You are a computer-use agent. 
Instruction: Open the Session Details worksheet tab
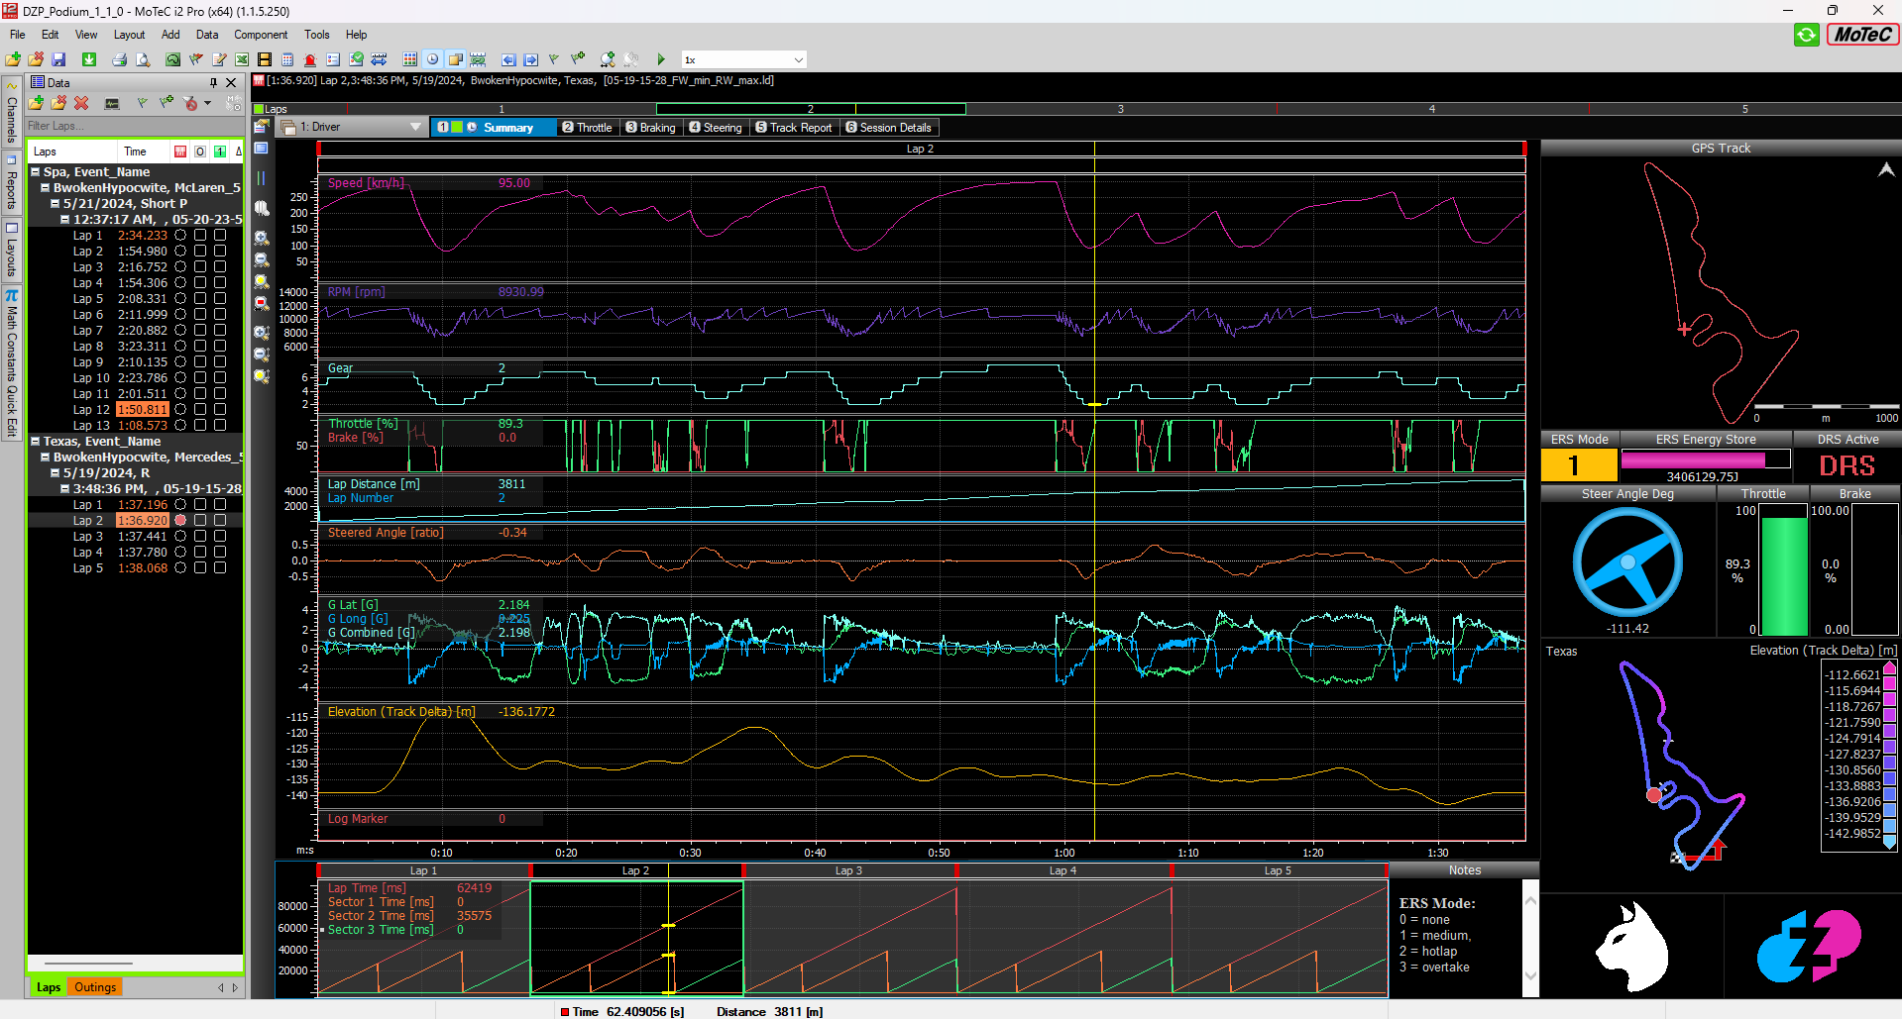click(889, 128)
